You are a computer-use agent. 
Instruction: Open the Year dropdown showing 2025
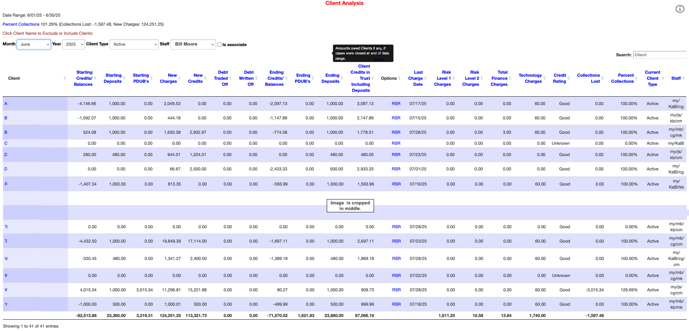point(74,45)
